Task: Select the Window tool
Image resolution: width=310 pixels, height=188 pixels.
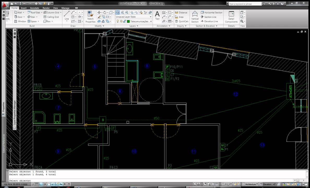Action: tap(20, 21)
